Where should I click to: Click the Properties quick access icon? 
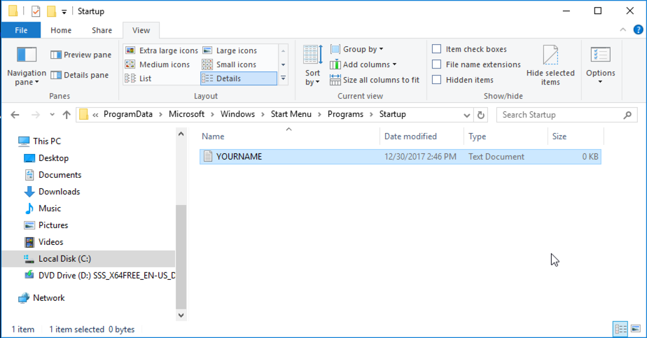[36, 11]
